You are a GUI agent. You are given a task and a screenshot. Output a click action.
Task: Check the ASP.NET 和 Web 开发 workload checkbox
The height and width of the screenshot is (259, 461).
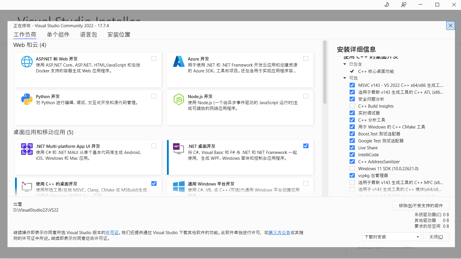coord(154,58)
